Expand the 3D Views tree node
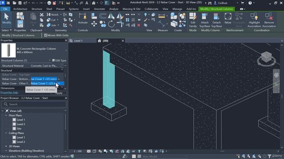This screenshot has width=284, height=159. pyautogui.click(x=6, y=146)
